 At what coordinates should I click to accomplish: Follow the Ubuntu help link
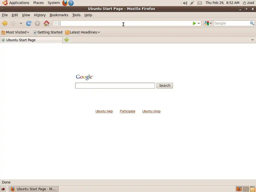coord(104,111)
